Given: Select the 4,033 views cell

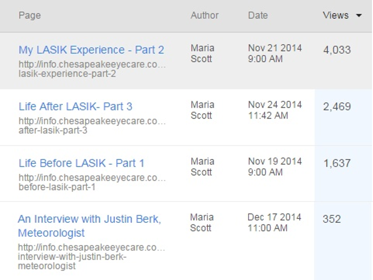Looking at the screenshot, I should click(x=337, y=50).
